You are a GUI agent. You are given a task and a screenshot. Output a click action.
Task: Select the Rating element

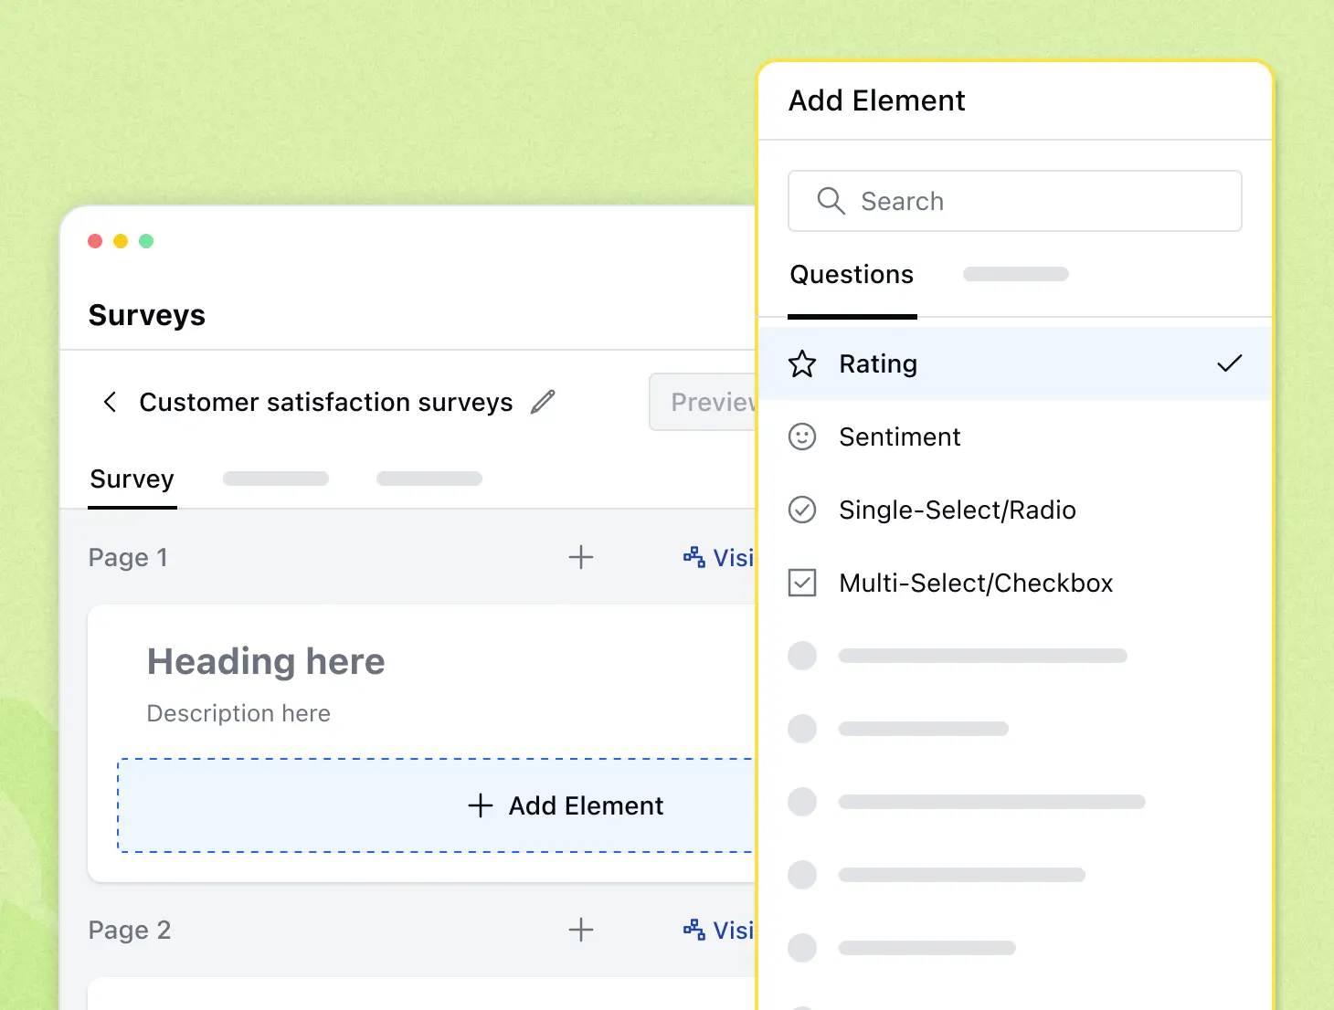(x=1015, y=363)
